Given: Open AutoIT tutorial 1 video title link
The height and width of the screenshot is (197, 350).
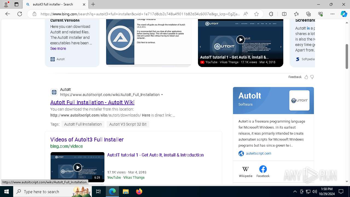Looking at the screenshot, I should point(155,155).
